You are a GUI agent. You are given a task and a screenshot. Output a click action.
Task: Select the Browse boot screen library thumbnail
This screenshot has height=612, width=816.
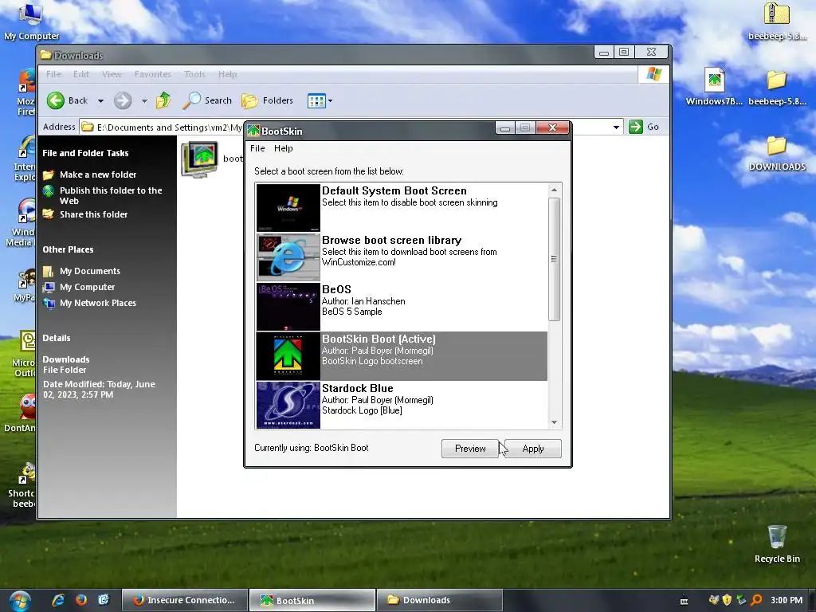click(x=288, y=257)
